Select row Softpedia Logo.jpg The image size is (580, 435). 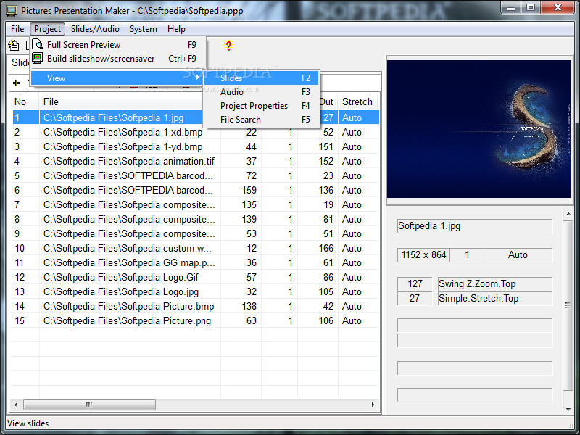[x=194, y=292]
